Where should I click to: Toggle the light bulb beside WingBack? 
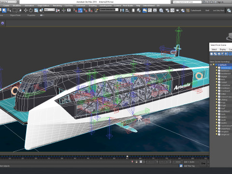click(x=217, y=131)
